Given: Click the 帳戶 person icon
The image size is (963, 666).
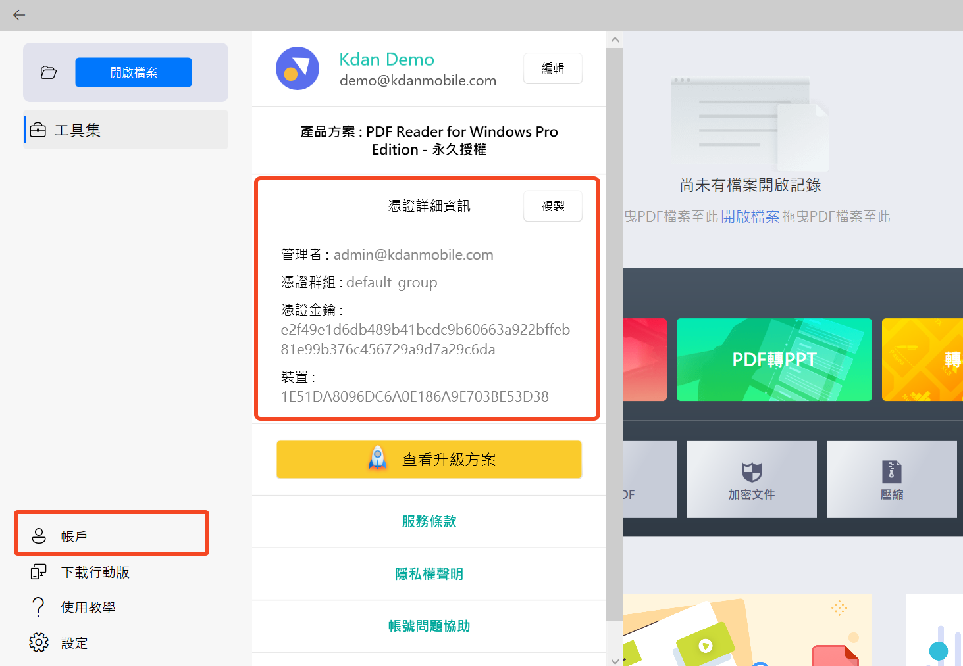Looking at the screenshot, I should pyautogui.click(x=39, y=536).
